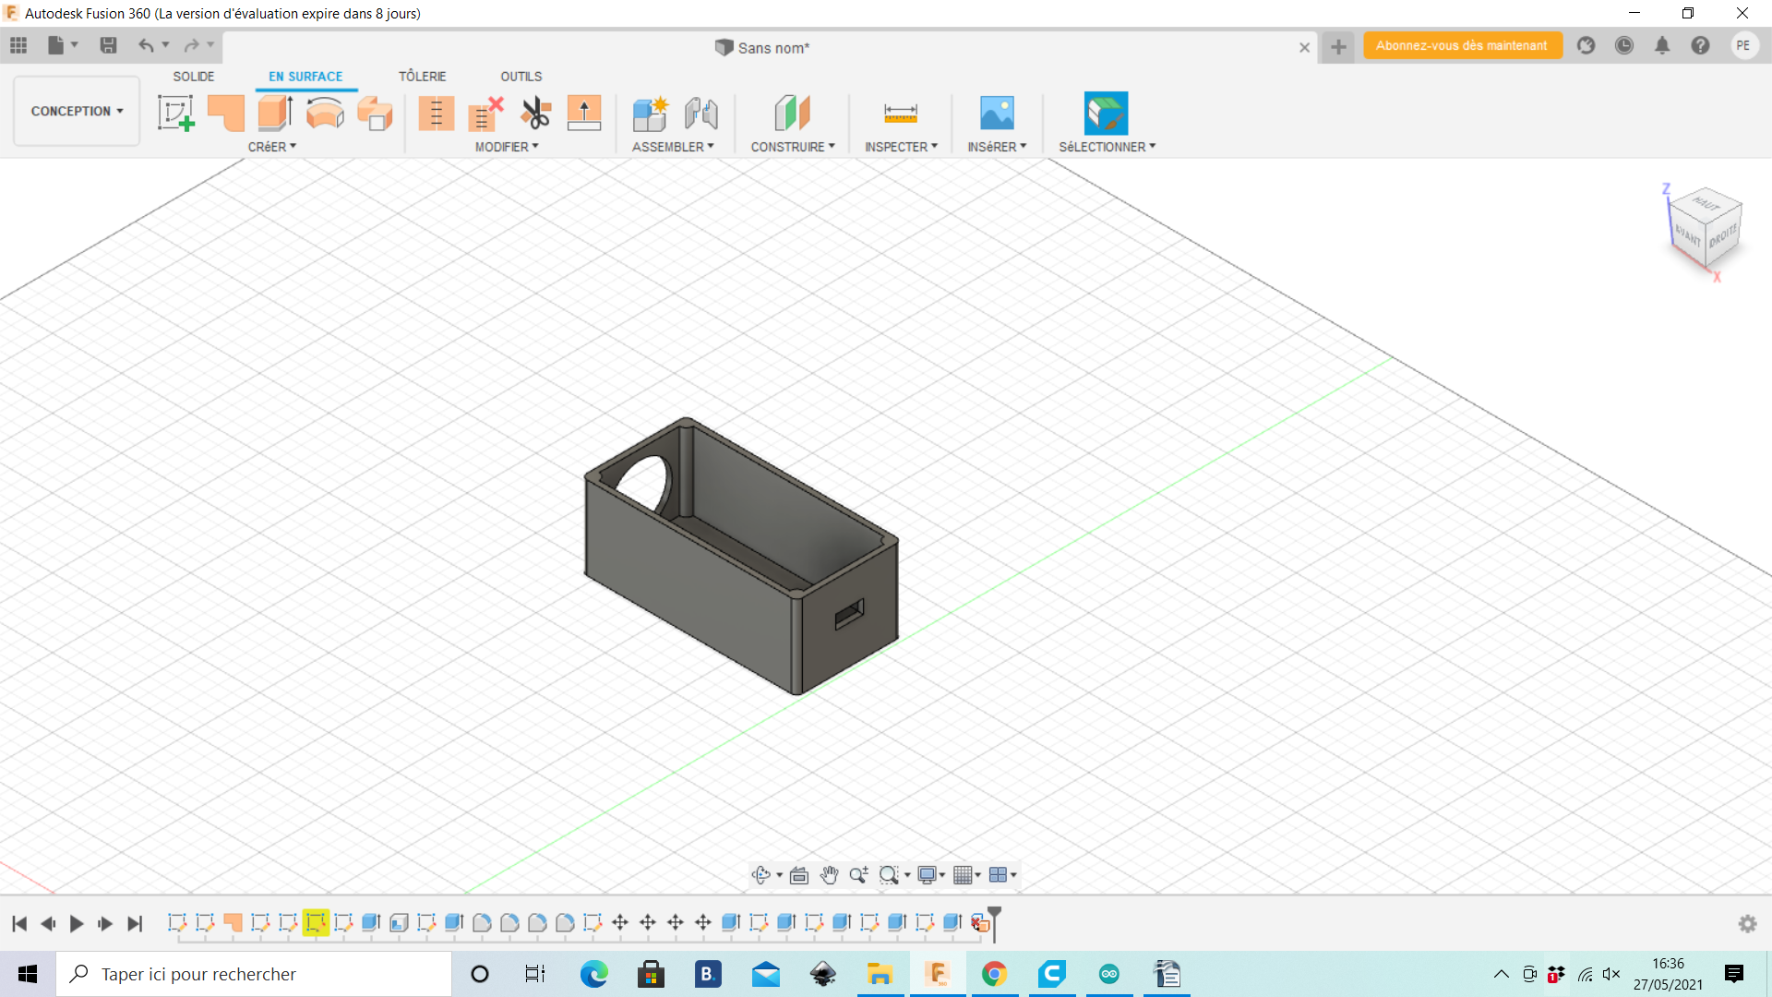Open Google Chrome from the taskbar
Screen dimensions: 1772x997
994,974
